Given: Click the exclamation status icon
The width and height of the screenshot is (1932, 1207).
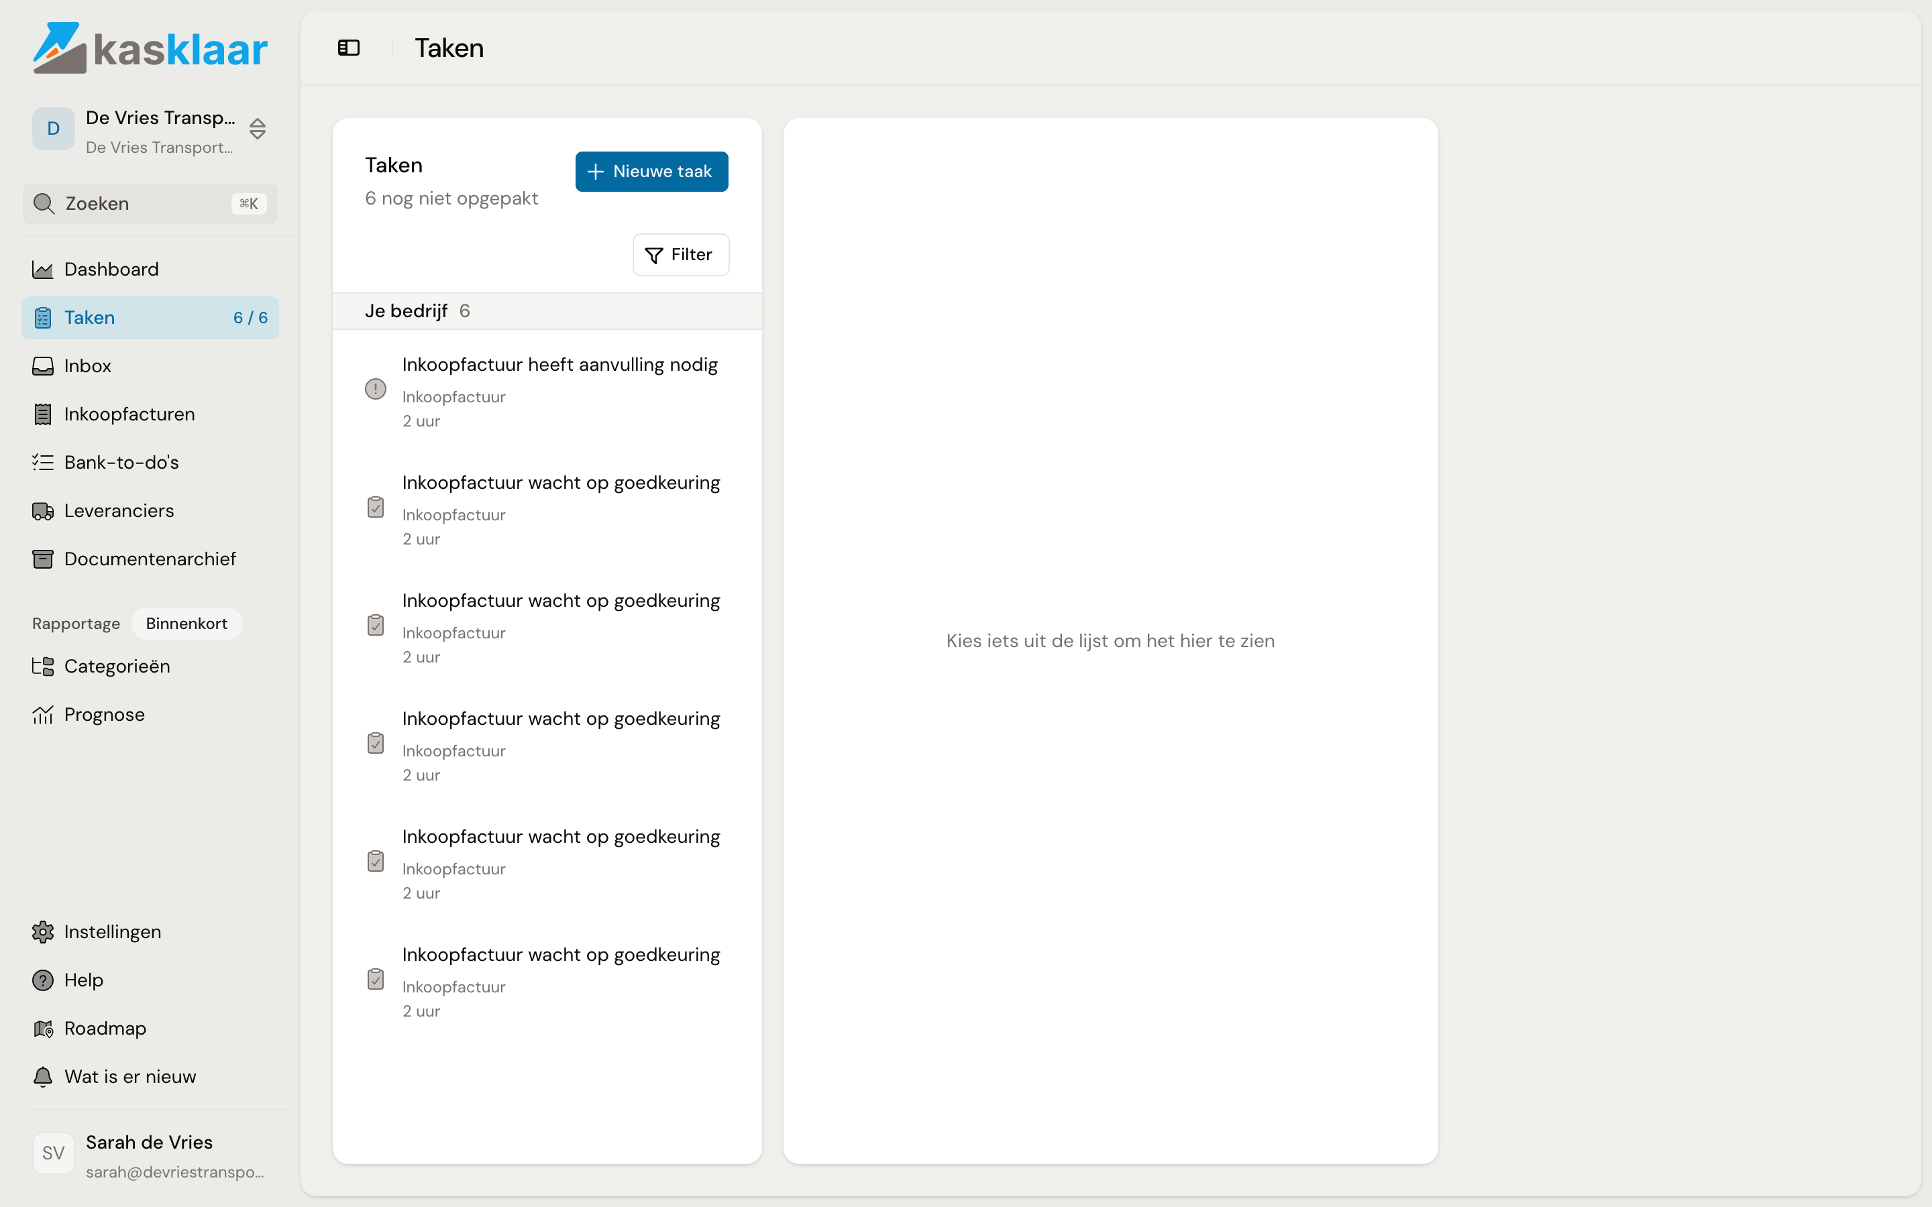Looking at the screenshot, I should (x=375, y=389).
